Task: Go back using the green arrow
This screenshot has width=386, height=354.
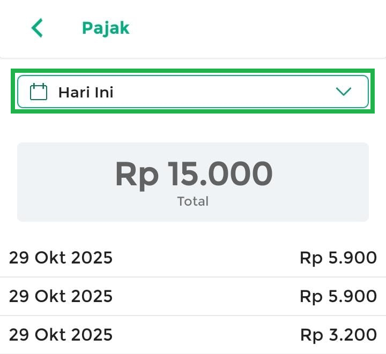Action: point(37,28)
